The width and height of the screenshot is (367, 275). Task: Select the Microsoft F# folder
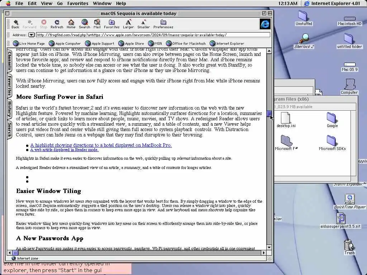[286, 143]
